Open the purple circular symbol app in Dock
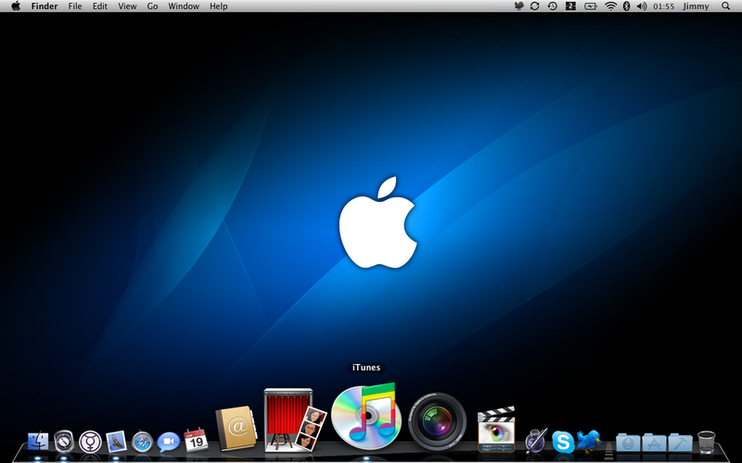Viewport: 742px width, 463px height. [x=90, y=443]
